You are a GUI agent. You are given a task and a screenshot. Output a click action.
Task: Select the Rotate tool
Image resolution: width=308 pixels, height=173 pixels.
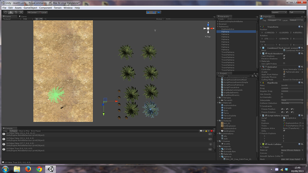click(16, 12)
